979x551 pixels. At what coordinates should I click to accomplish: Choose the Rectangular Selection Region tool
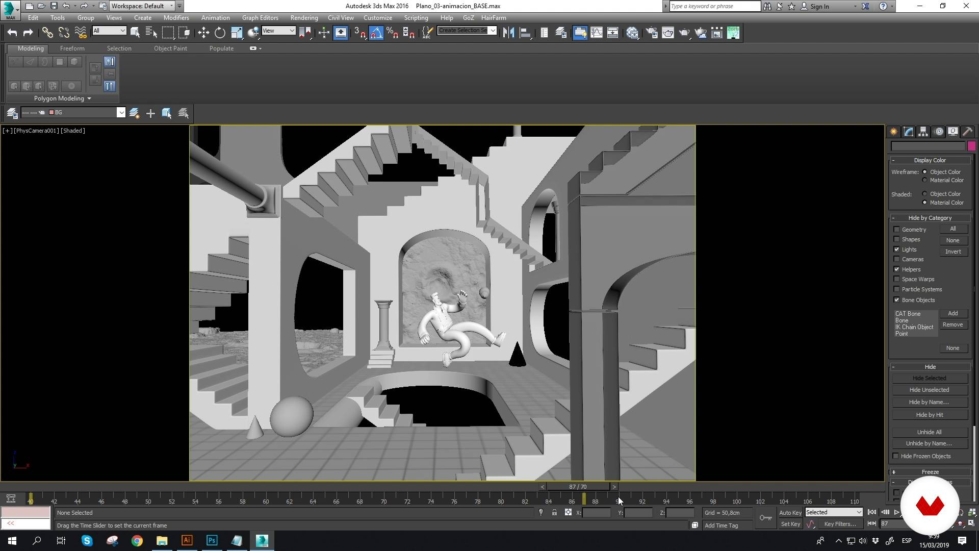[168, 33]
